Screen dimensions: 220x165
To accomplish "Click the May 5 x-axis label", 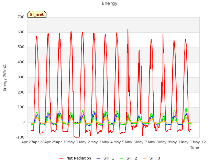I will [119, 142].
